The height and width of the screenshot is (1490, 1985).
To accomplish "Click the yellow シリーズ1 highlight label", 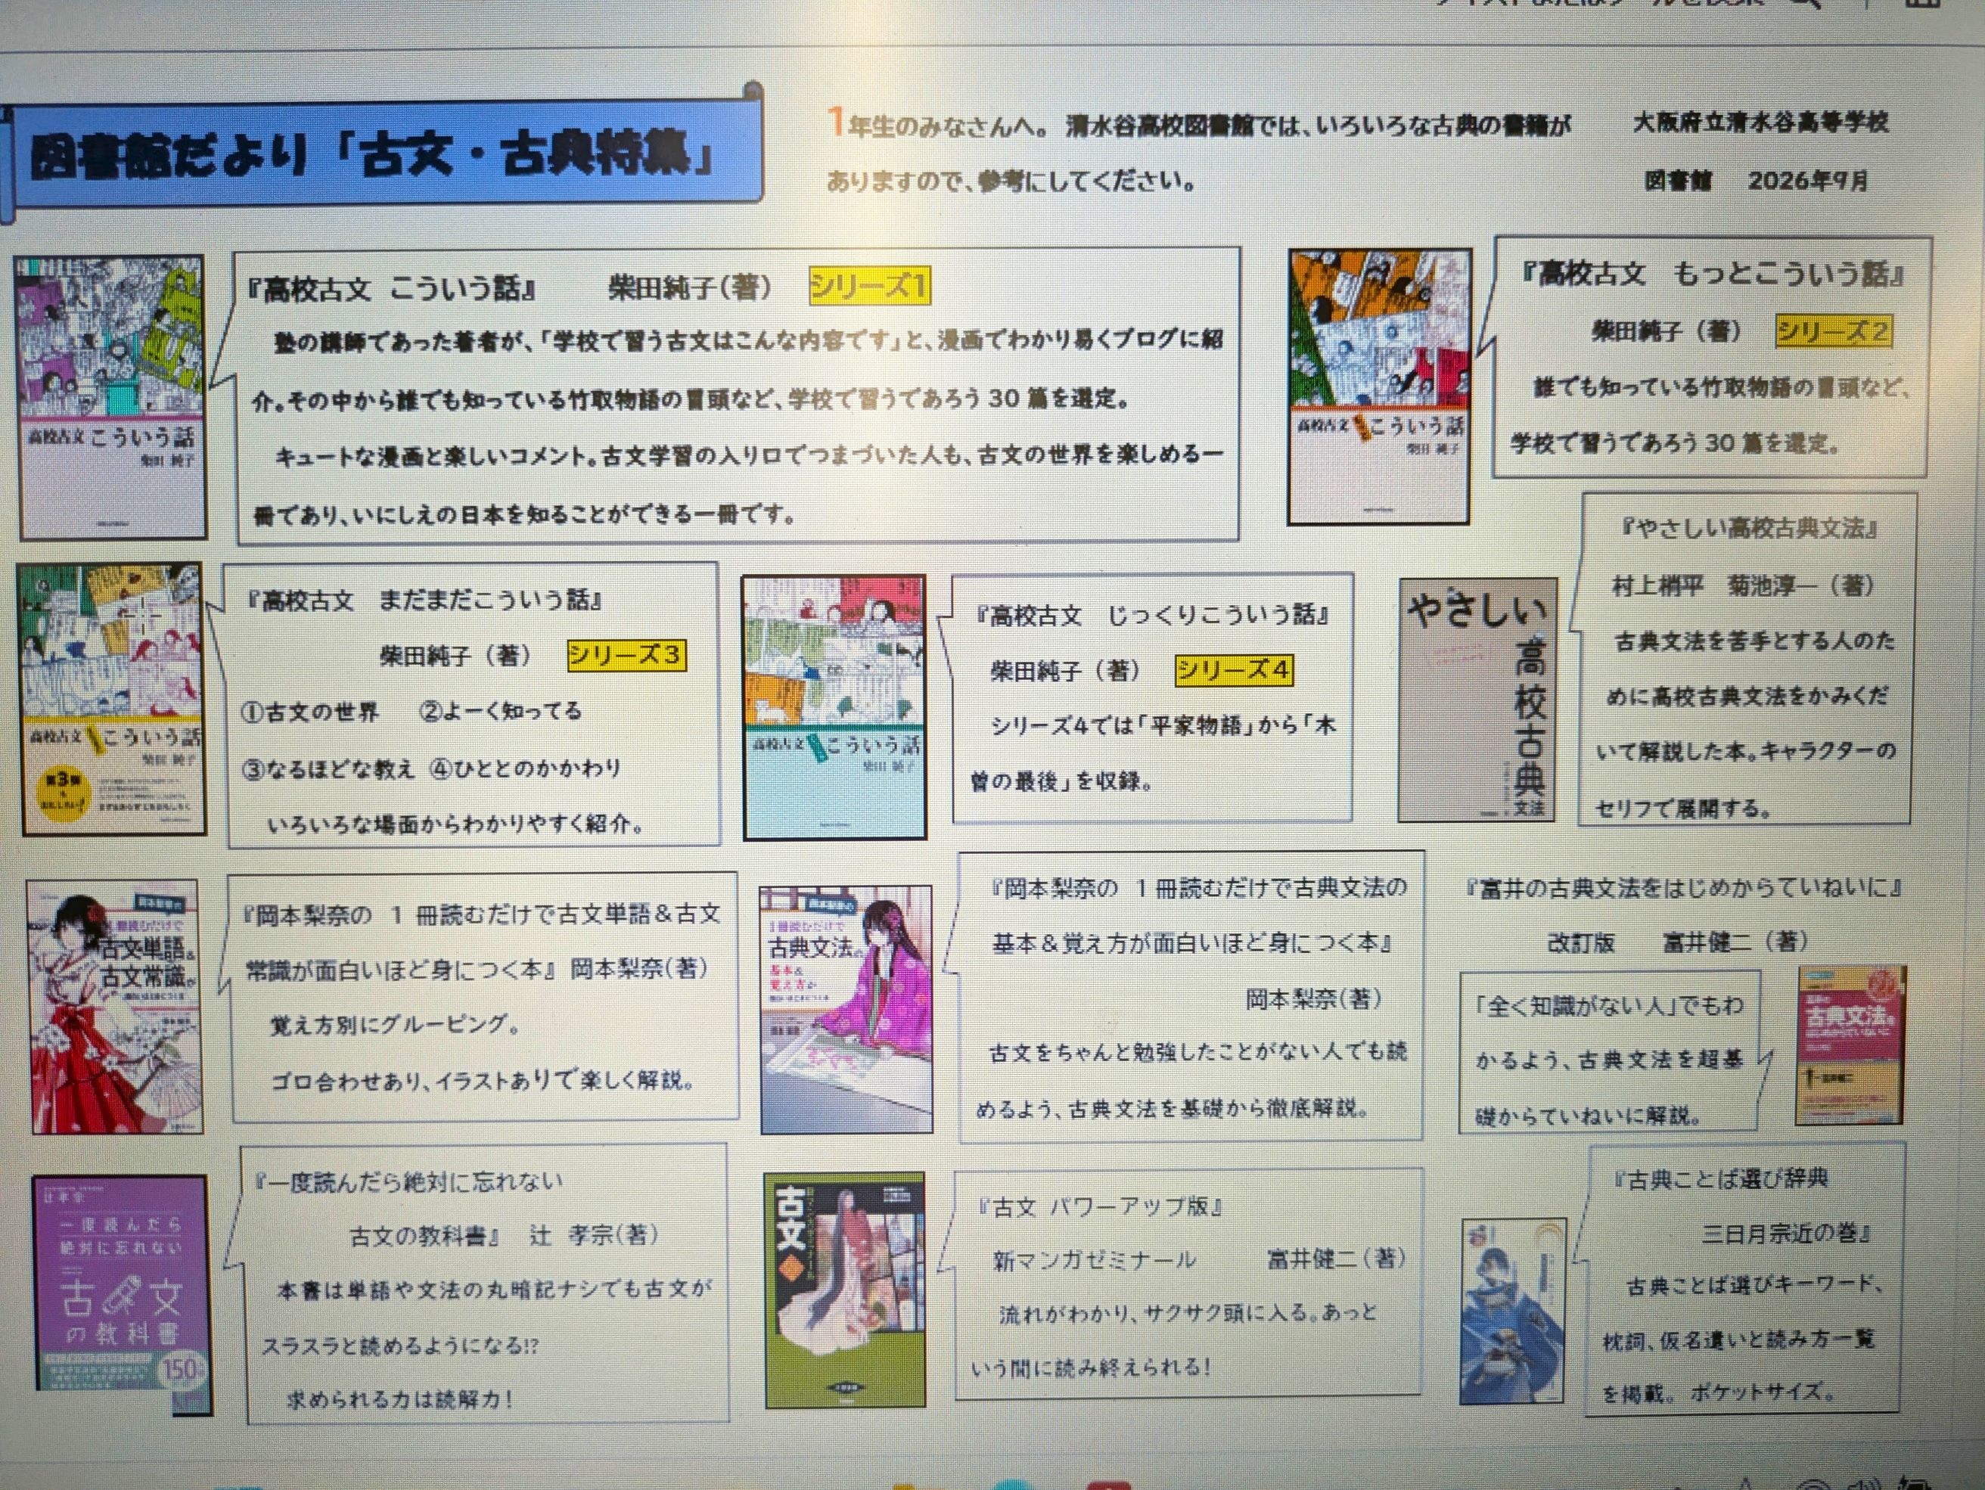I will click(868, 286).
